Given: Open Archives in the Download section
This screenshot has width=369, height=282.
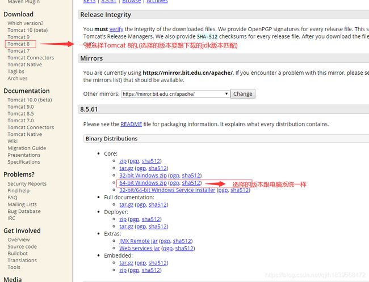Looking at the screenshot, I should point(18,78).
